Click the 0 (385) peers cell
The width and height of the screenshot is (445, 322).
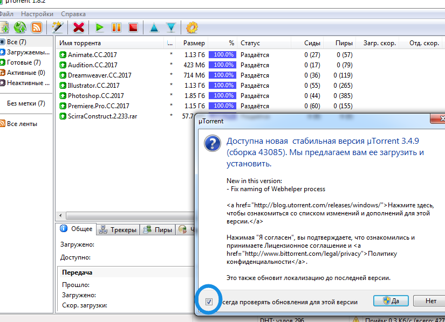(x=343, y=96)
